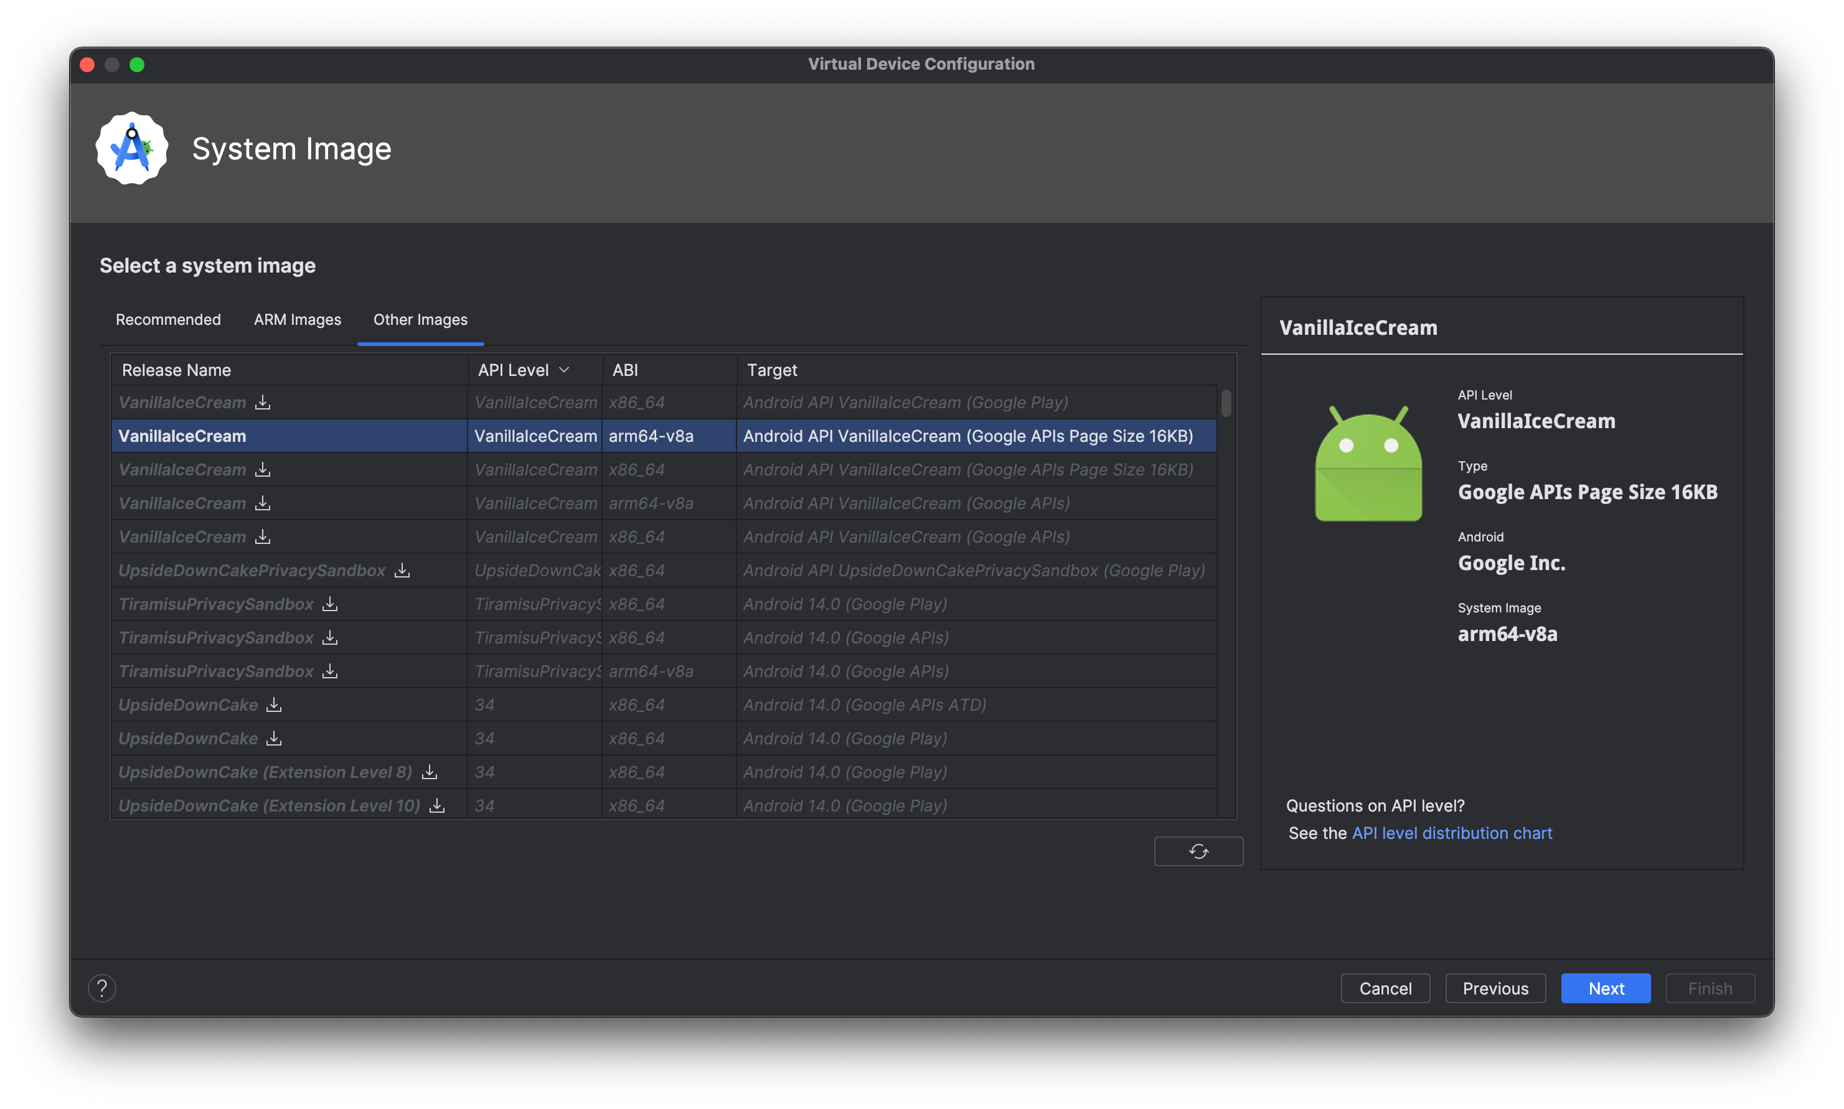Screen dimensions: 1844x1109
Task: Click download icon for VanillaIceCream x86_64
Action: tap(261, 401)
